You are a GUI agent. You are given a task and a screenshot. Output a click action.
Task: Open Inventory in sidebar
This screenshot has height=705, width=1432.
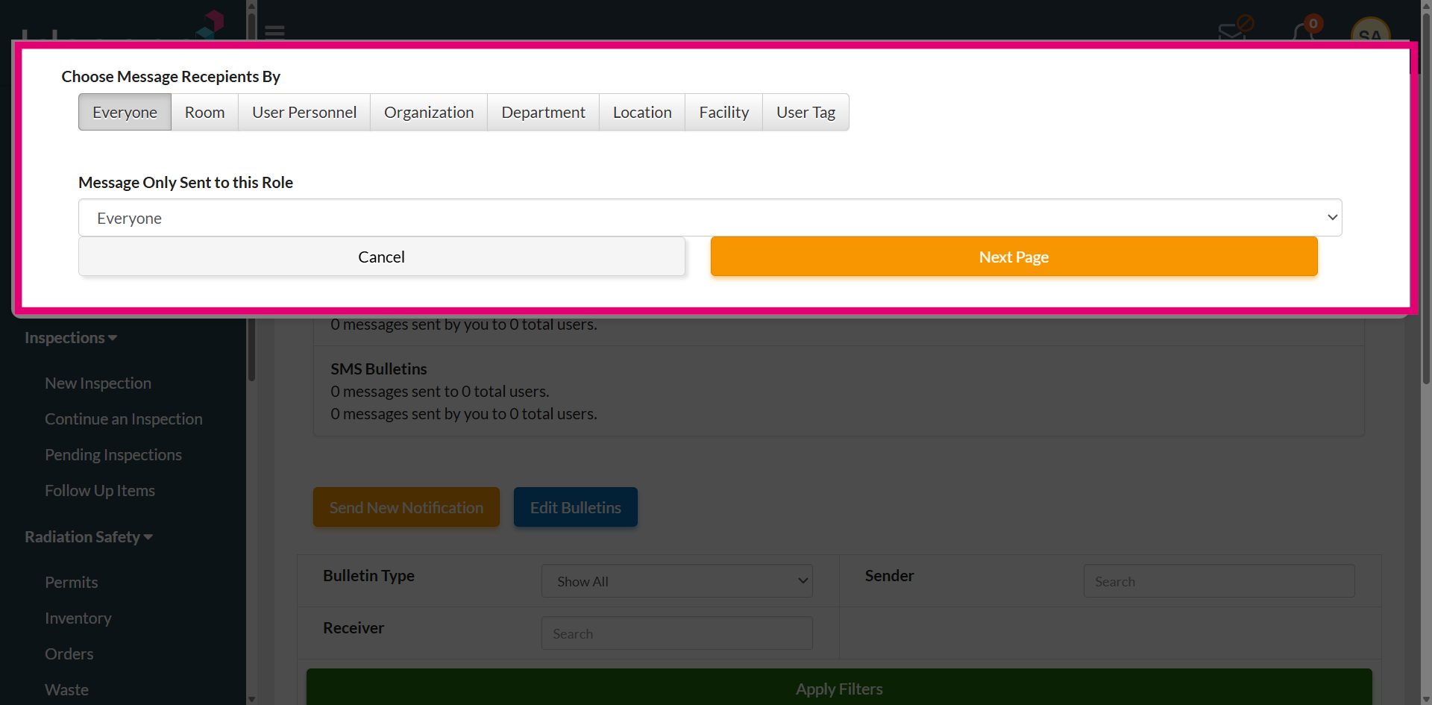tap(78, 618)
